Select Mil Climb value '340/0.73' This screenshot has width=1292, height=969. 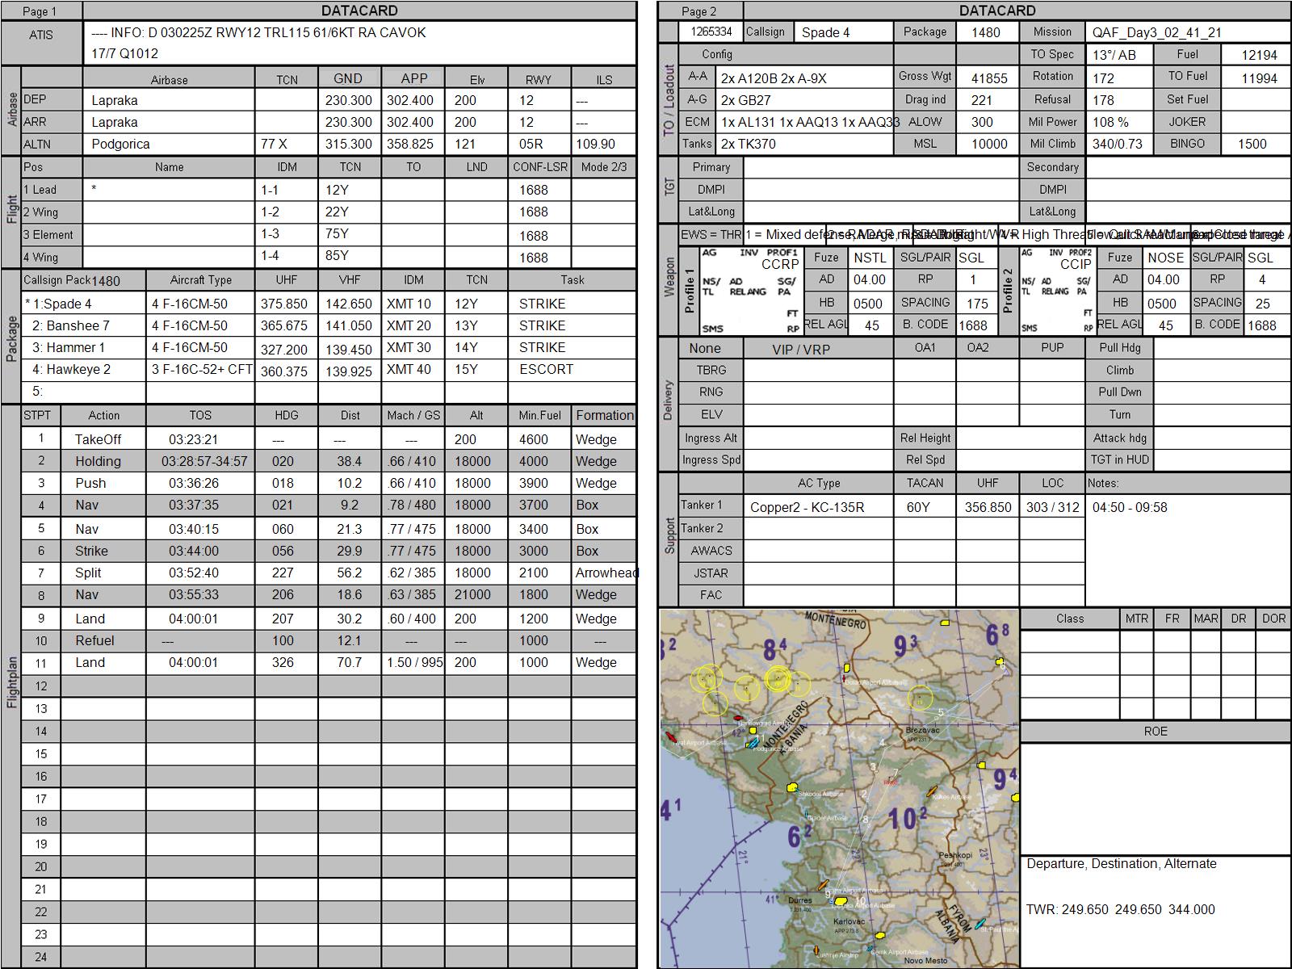[x=1119, y=144]
